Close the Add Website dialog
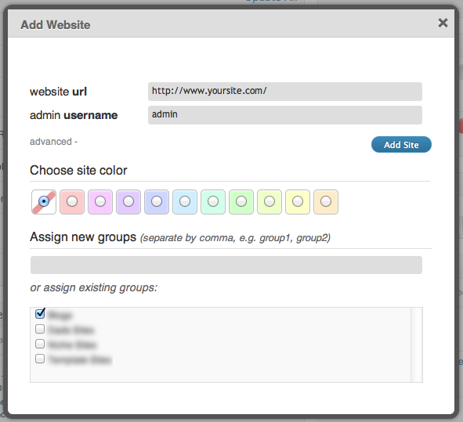 [443, 23]
